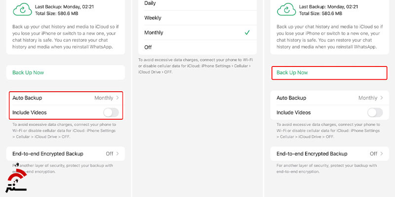Tap the encryption note in right panel
Image resolution: width=395 pixels, height=197 pixels.
pyautogui.click(x=327, y=168)
